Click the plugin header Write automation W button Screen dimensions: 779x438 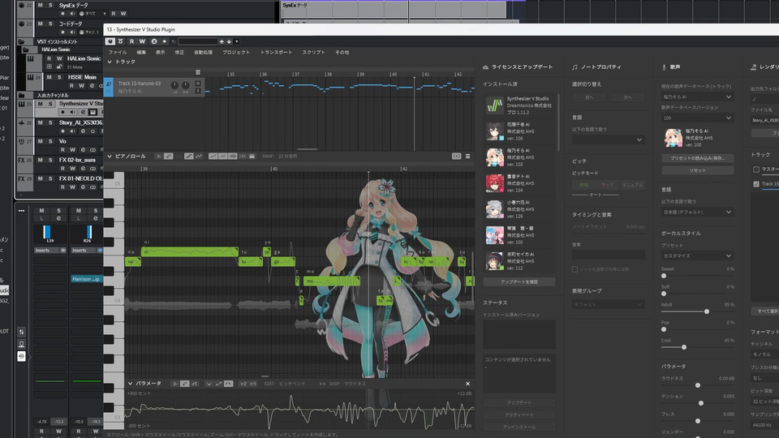point(142,41)
